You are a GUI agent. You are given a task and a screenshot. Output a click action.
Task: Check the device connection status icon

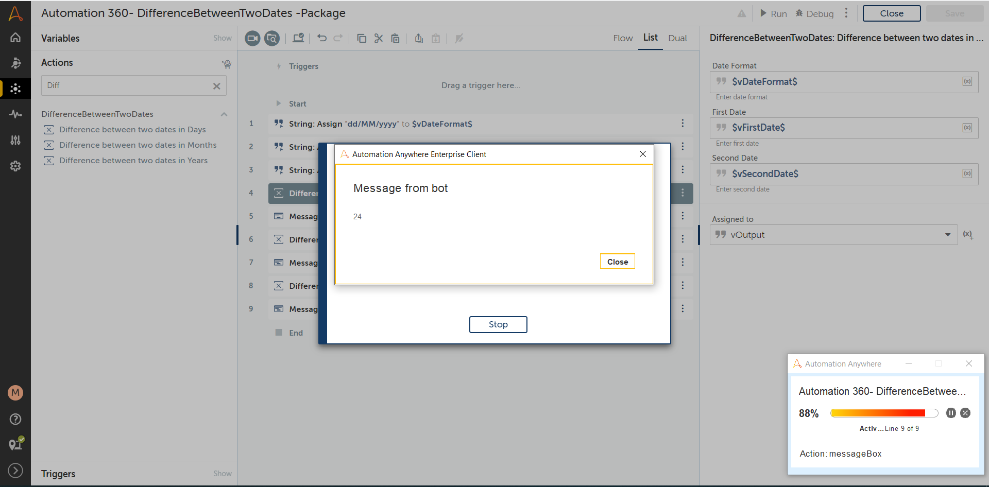pos(16,444)
